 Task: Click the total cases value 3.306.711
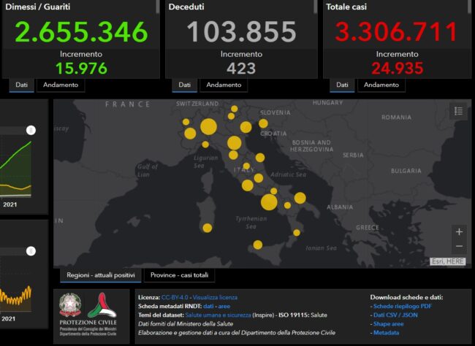coord(397,31)
